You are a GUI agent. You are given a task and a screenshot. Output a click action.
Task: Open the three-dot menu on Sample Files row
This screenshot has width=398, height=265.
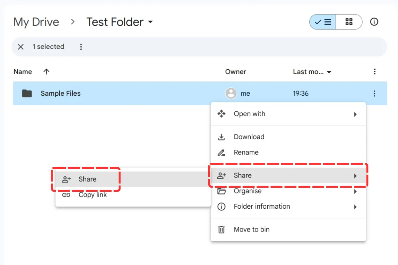coord(374,93)
